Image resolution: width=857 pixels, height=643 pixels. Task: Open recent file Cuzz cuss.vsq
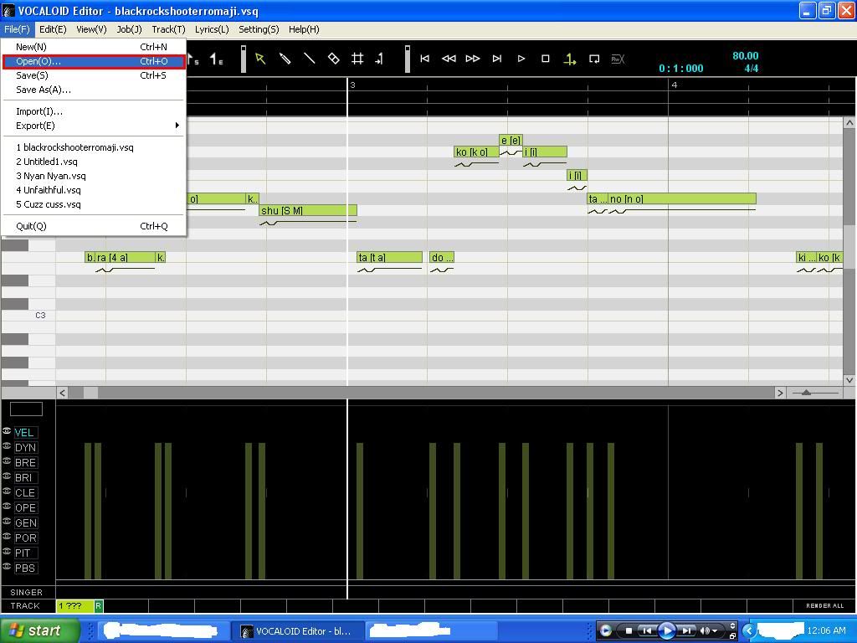pos(94,204)
